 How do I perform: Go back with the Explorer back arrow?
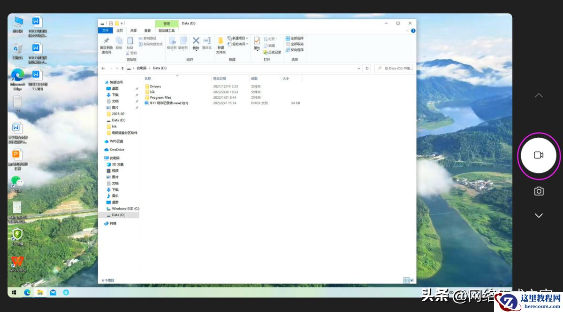pyautogui.click(x=104, y=68)
